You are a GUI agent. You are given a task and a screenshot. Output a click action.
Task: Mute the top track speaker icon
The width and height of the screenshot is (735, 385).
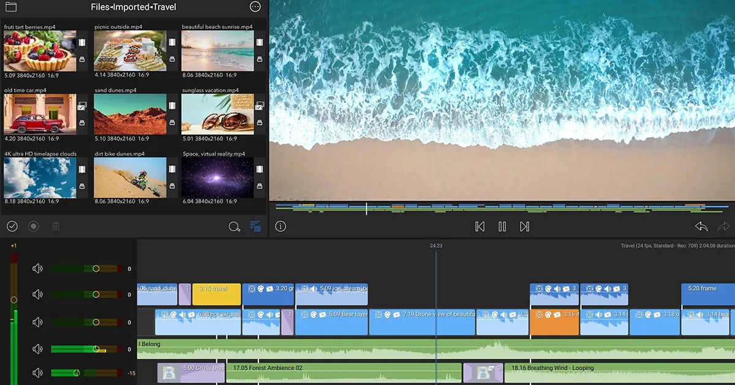(37, 269)
